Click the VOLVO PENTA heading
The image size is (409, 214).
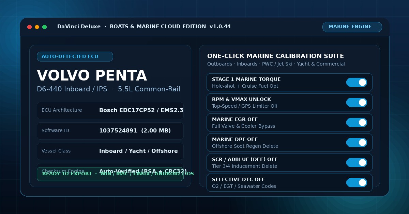point(92,75)
